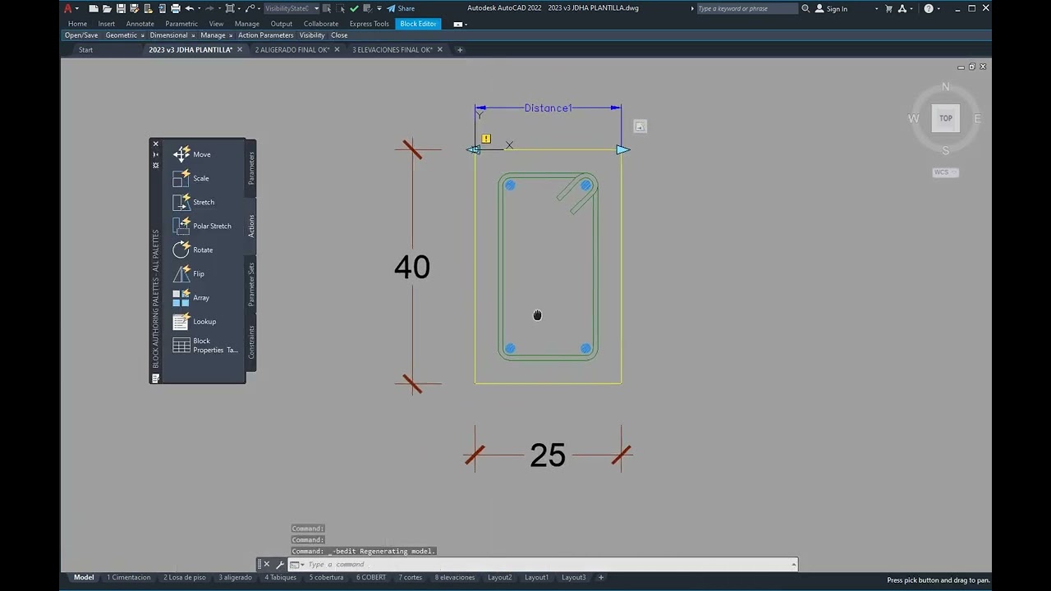Close the 3 ELEVACIONES FINAL OK tab

coord(440,49)
